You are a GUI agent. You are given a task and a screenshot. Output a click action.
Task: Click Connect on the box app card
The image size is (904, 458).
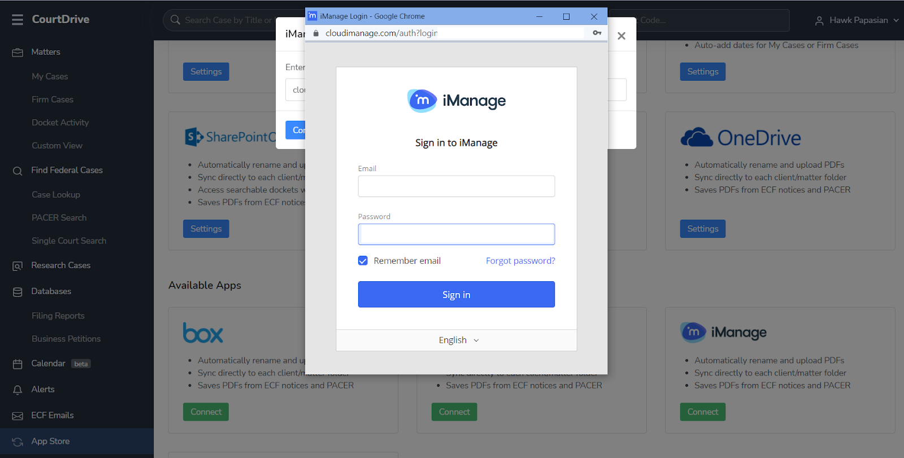click(206, 412)
